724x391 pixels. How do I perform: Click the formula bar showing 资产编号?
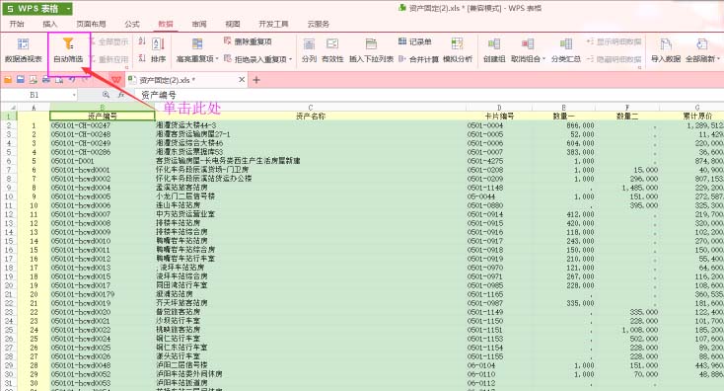(x=429, y=95)
